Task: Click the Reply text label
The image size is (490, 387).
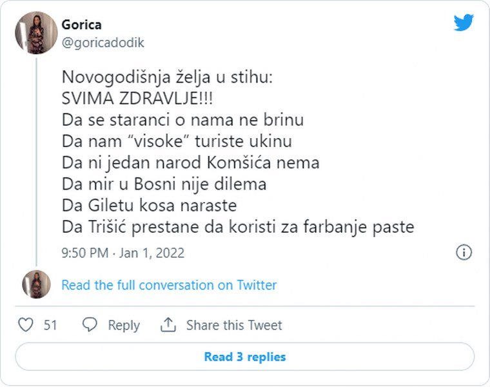Action: pos(124,325)
